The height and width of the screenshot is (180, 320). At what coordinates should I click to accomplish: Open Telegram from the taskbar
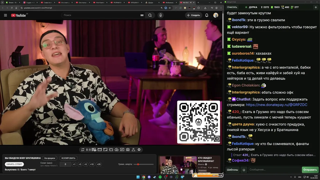pos(182,177)
